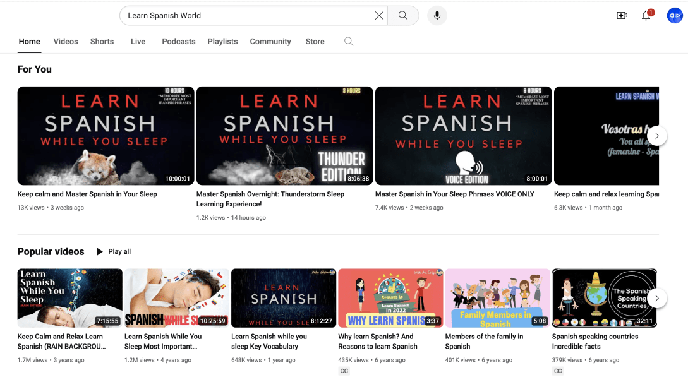This screenshot has height=382, width=688.
Task: Open the account avatar menu
Action: pyautogui.click(x=674, y=15)
